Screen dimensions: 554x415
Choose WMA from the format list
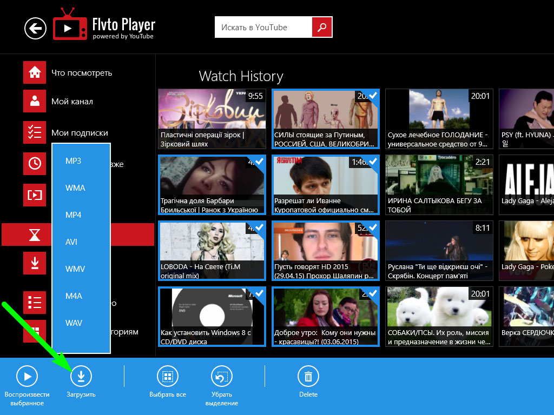tap(75, 188)
